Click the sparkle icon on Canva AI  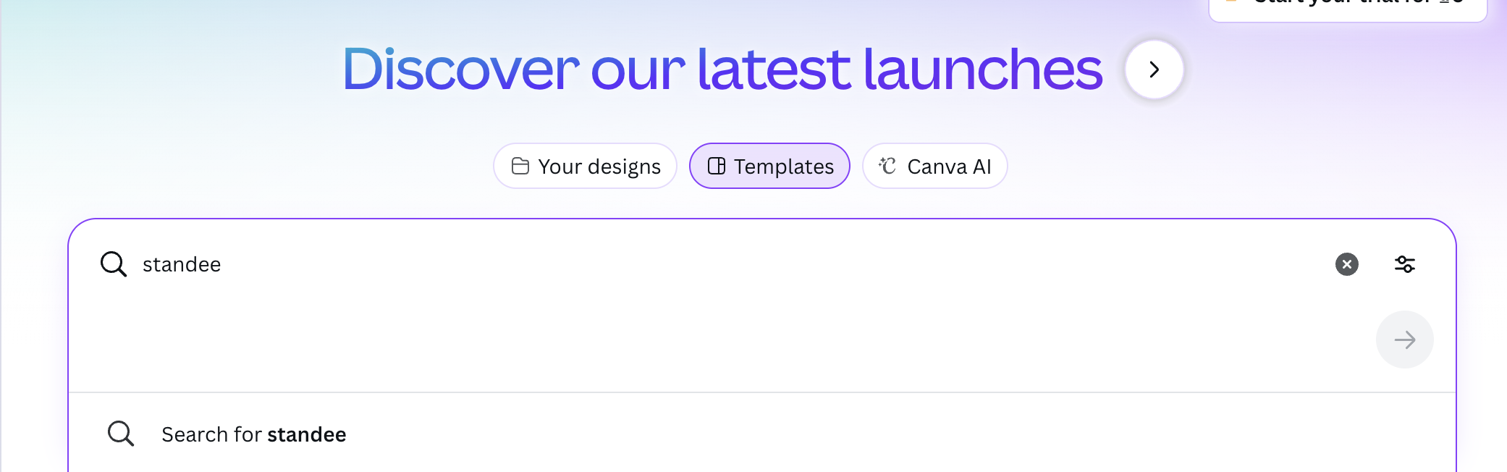887,167
